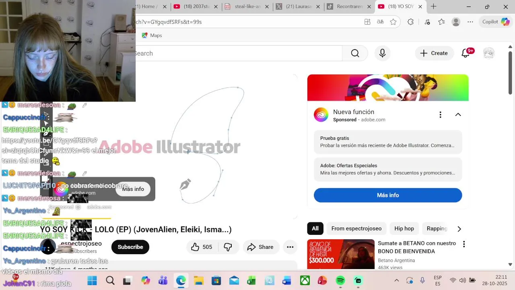Open Microsoft Teams from the taskbar

pos(163,280)
